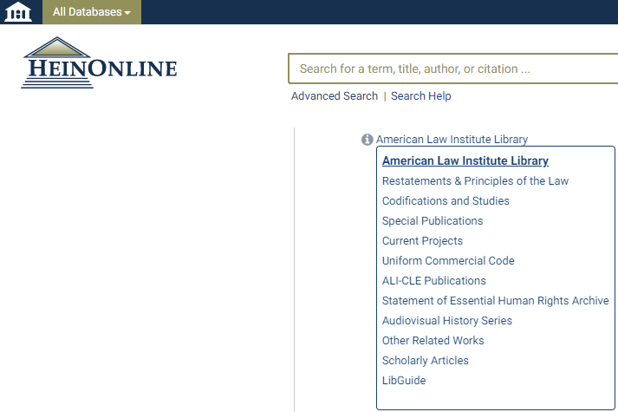Open the Advanced Search link

click(x=335, y=95)
